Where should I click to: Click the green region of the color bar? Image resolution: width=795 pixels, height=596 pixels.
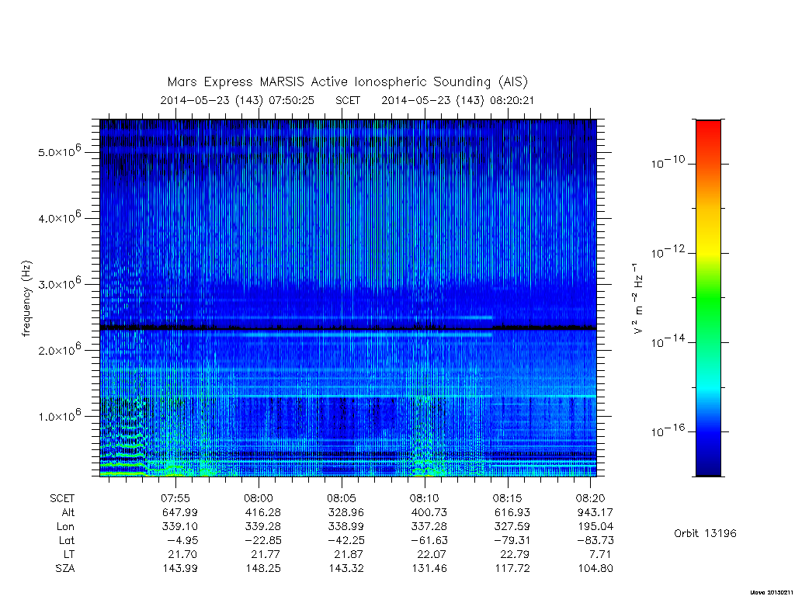pyautogui.click(x=708, y=299)
